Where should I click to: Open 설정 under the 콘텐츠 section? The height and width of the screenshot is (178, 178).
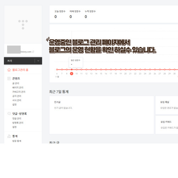[14, 105]
